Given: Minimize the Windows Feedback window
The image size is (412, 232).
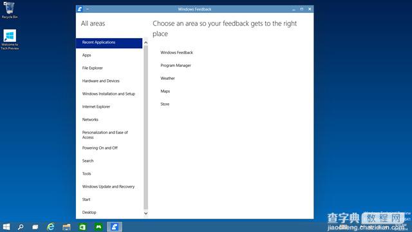Looking at the screenshot, I should [294, 9].
